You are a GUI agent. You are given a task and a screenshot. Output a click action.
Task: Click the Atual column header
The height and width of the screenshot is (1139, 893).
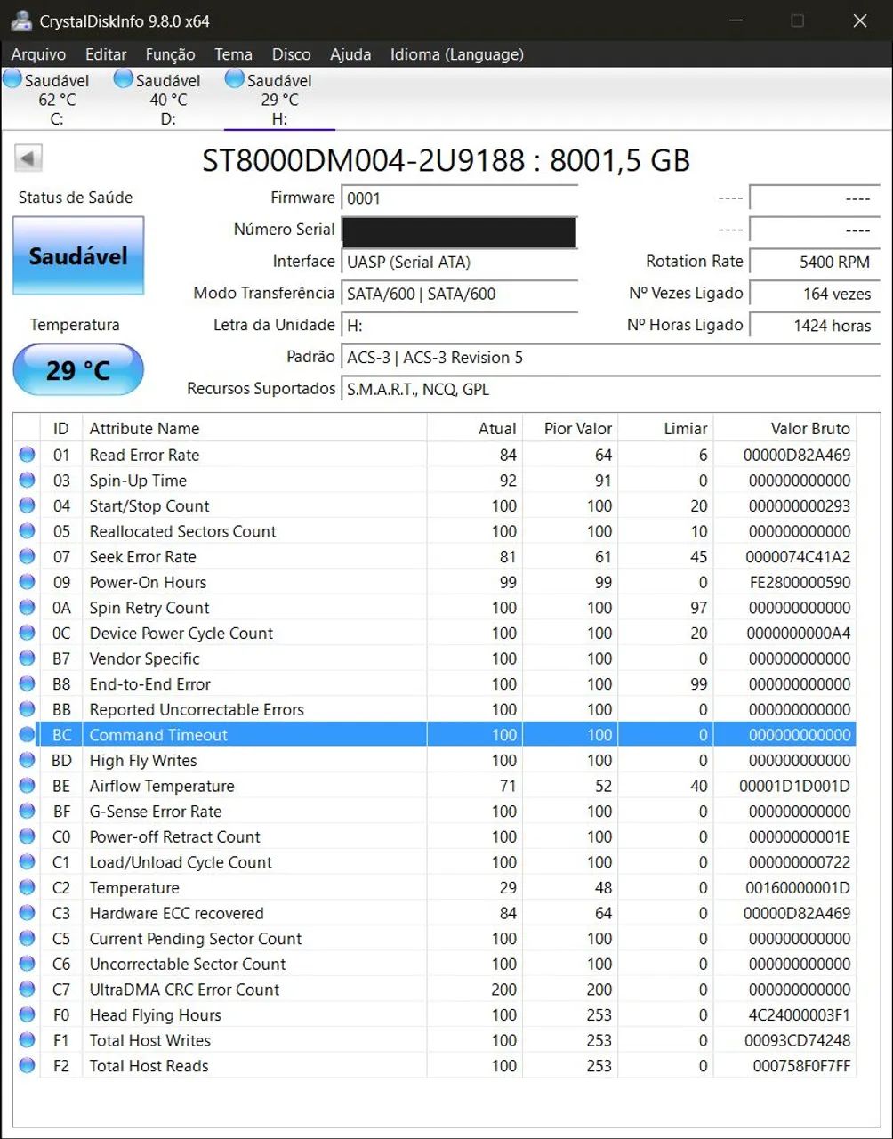point(475,428)
